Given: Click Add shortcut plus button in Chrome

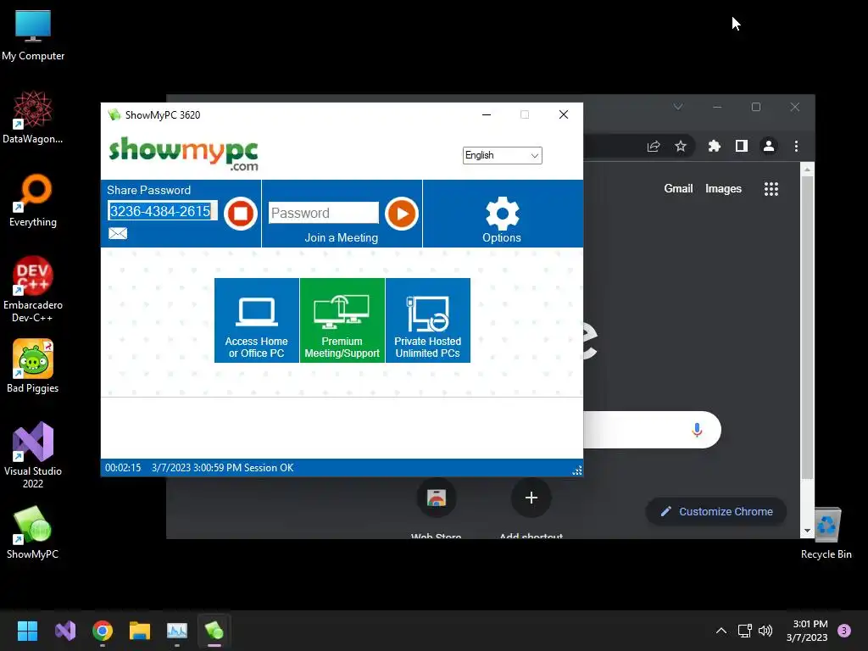Looking at the screenshot, I should pos(531,498).
